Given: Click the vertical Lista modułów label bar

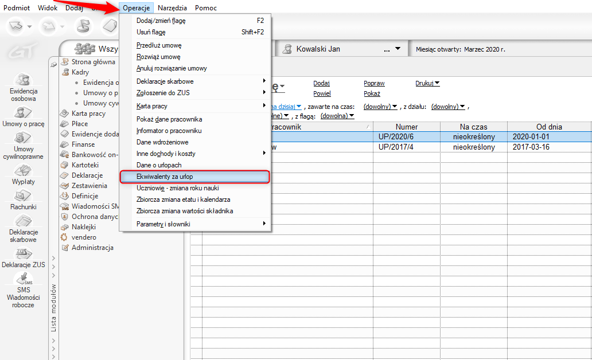Looking at the screenshot, I should point(53,307).
